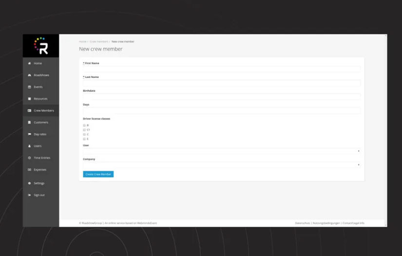Open Expenses in the sidebar
Viewport: 402px width, 256px height.
coord(41,170)
